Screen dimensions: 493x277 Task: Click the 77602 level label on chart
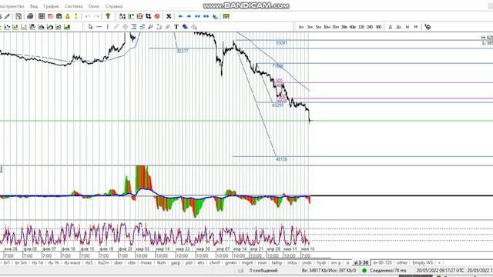(277, 66)
